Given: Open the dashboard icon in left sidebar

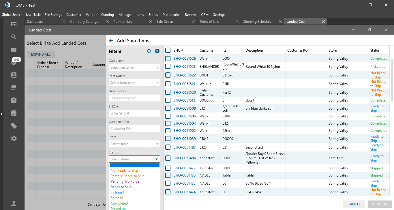Looking at the screenshot, I should tap(14, 24).
